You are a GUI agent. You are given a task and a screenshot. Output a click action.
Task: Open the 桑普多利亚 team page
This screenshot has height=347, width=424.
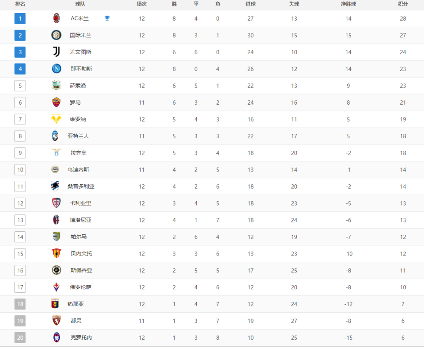[x=81, y=186]
